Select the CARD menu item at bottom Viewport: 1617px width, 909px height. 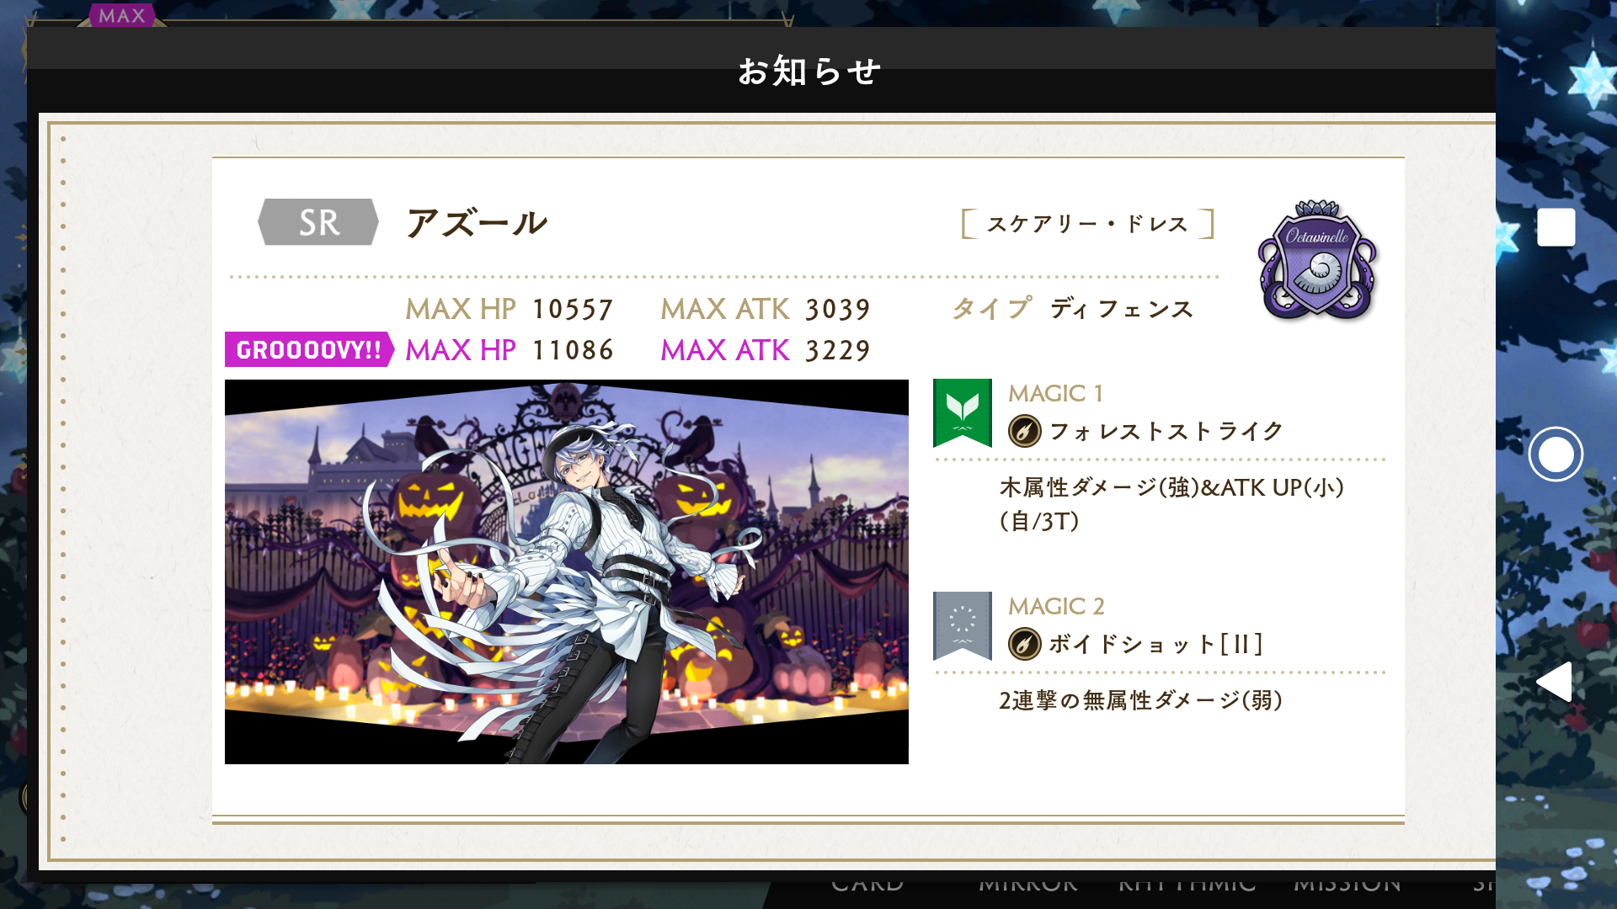[x=867, y=884]
